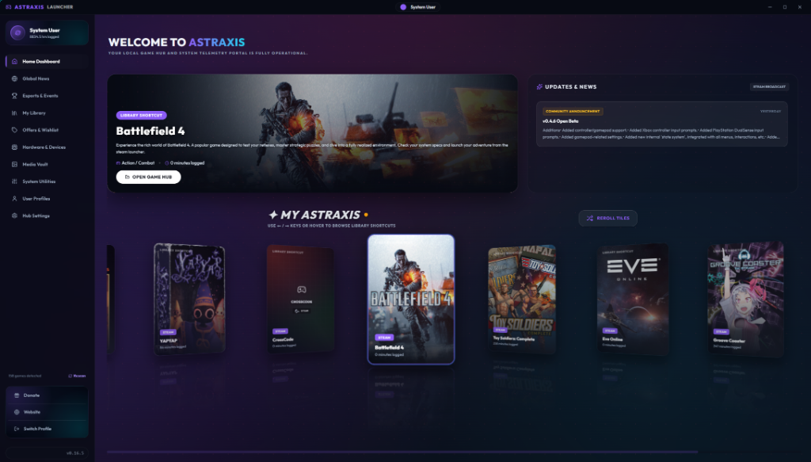Viewport: 811px width, 462px height.
Task: Click the Donate gift icon
Action: [x=17, y=395]
